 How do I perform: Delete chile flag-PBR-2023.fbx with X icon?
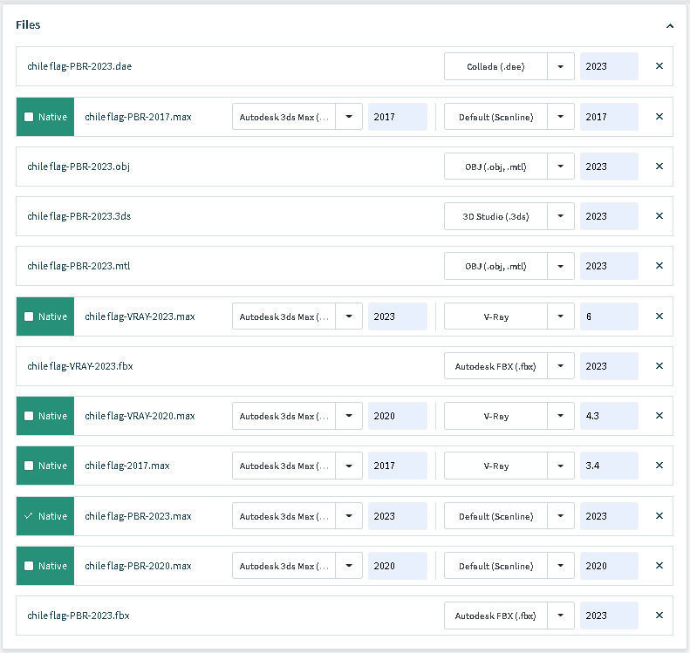pos(659,616)
